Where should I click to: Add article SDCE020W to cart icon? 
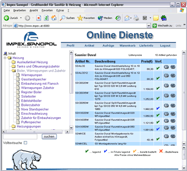click(173, 86)
